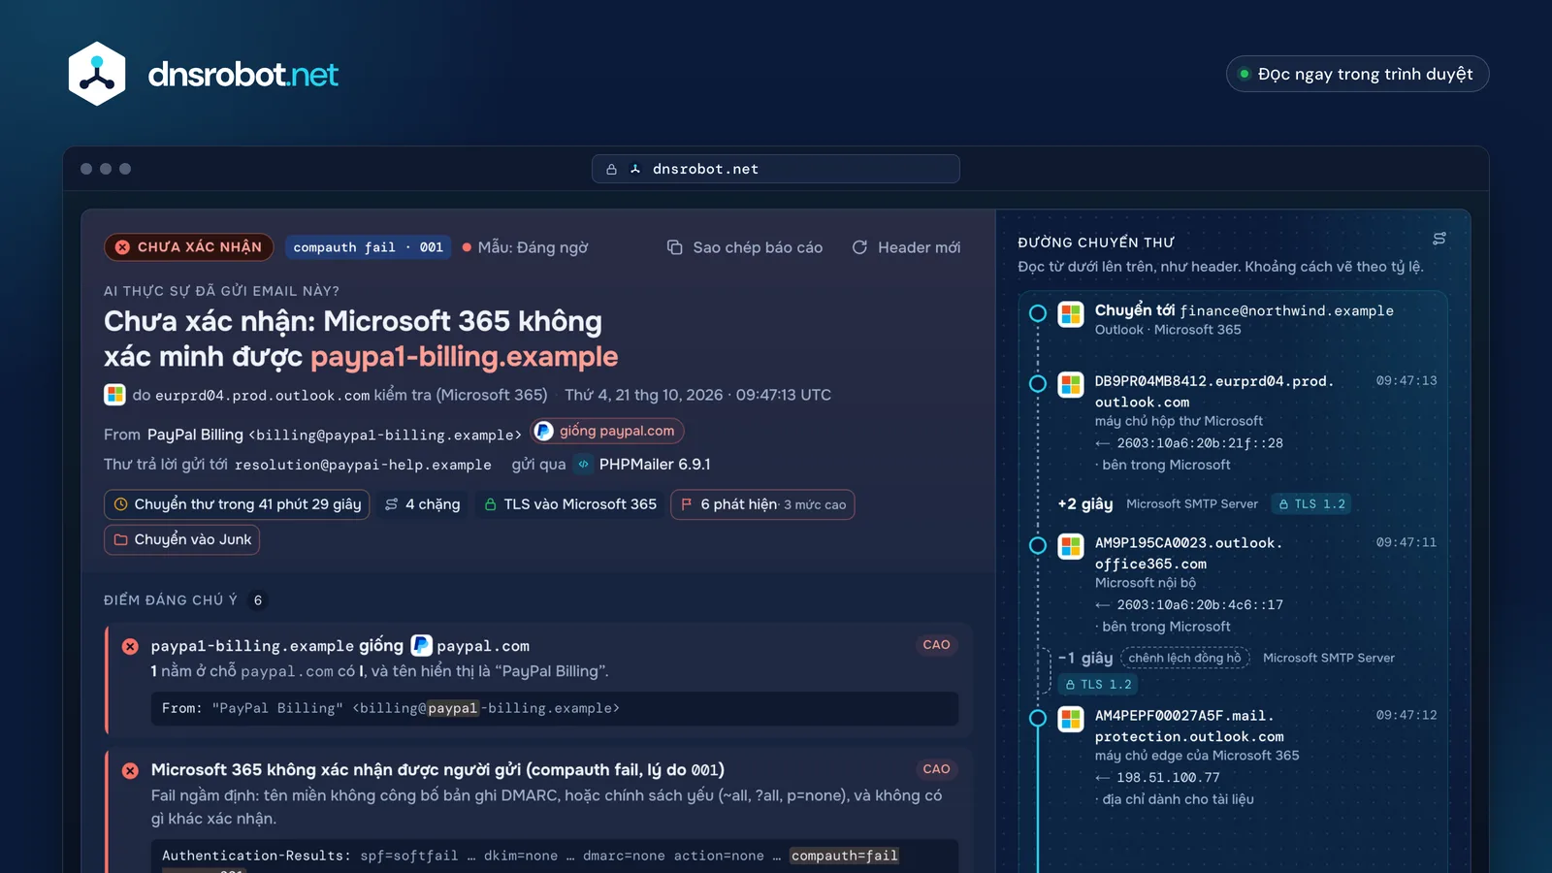Click Microsoft icon beside AM4PEPF00027A5F hop
The height and width of the screenshot is (873, 1552).
pyautogui.click(x=1071, y=719)
